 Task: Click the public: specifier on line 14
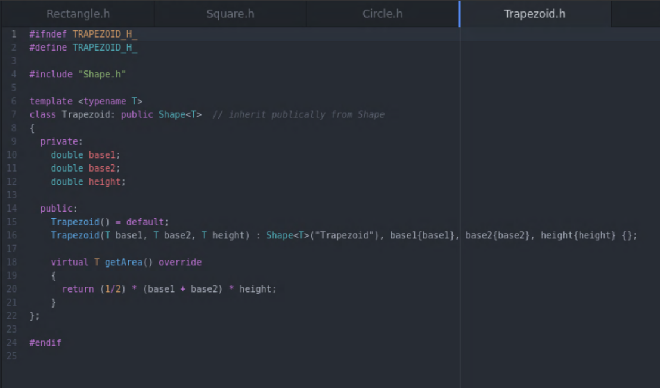[59, 209]
